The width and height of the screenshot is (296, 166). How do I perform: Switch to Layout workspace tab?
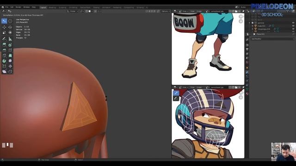coord(43,7)
